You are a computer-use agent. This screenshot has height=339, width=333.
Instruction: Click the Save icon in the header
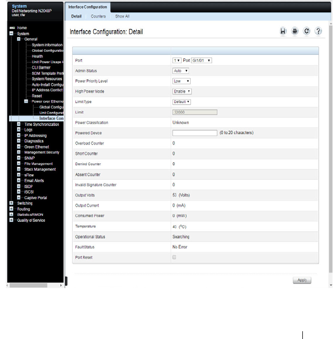tap(283, 31)
